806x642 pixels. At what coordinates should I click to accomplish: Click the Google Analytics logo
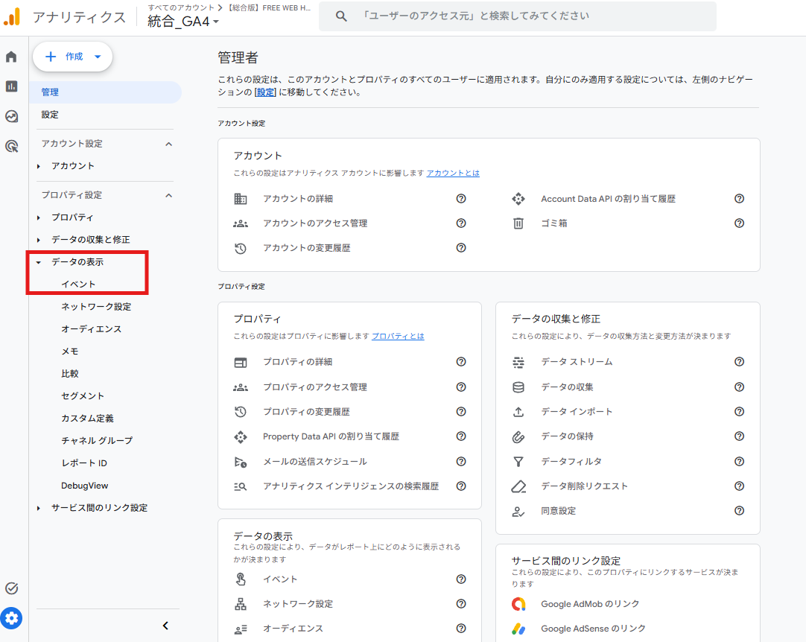pos(13,17)
